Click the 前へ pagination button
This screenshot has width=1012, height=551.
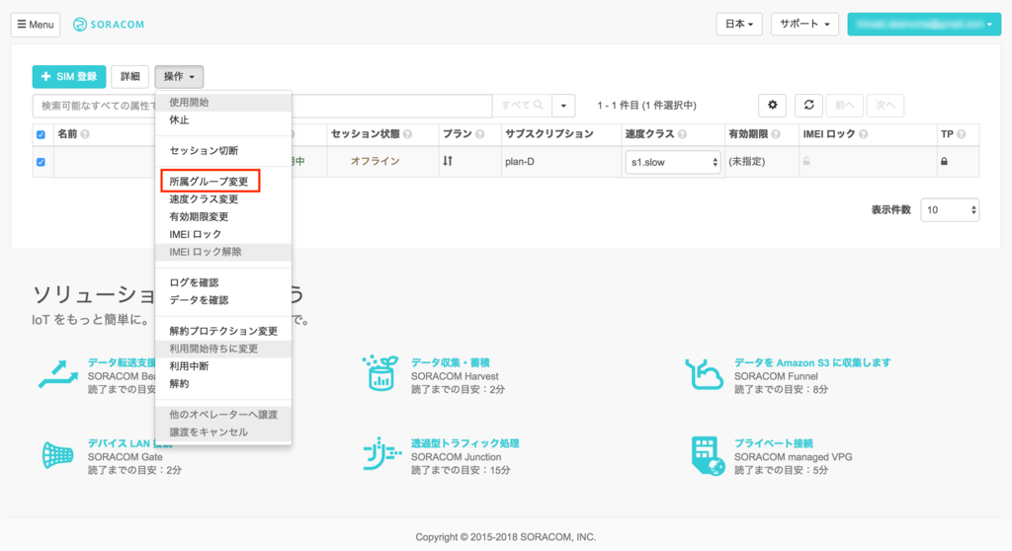tap(844, 105)
